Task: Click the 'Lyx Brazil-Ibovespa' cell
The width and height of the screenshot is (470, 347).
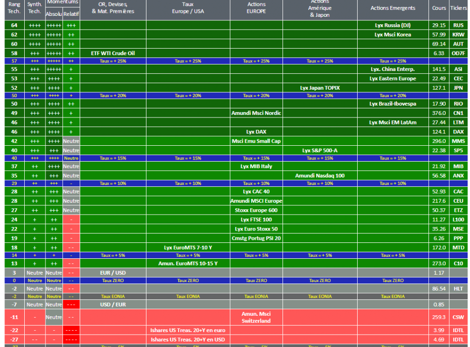Action: coord(393,104)
